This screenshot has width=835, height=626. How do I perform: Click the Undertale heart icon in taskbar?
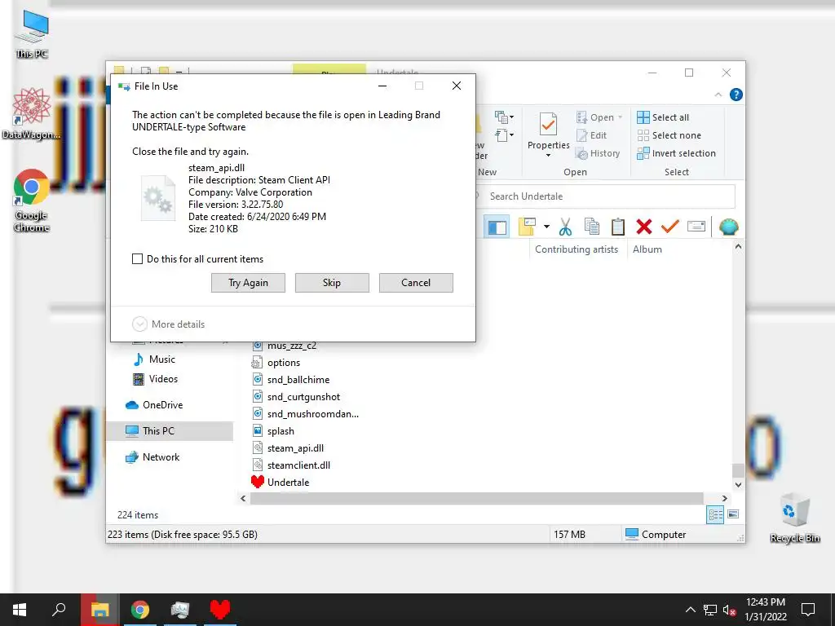point(220,610)
